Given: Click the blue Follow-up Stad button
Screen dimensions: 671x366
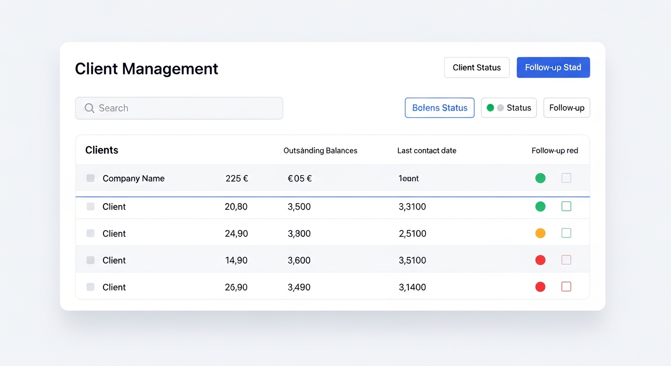Looking at the screenshot, I should point(553,68).
